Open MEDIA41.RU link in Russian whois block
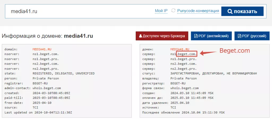This screenshot has height=119, width=272. pyautogui.click(x=180, y=49)
